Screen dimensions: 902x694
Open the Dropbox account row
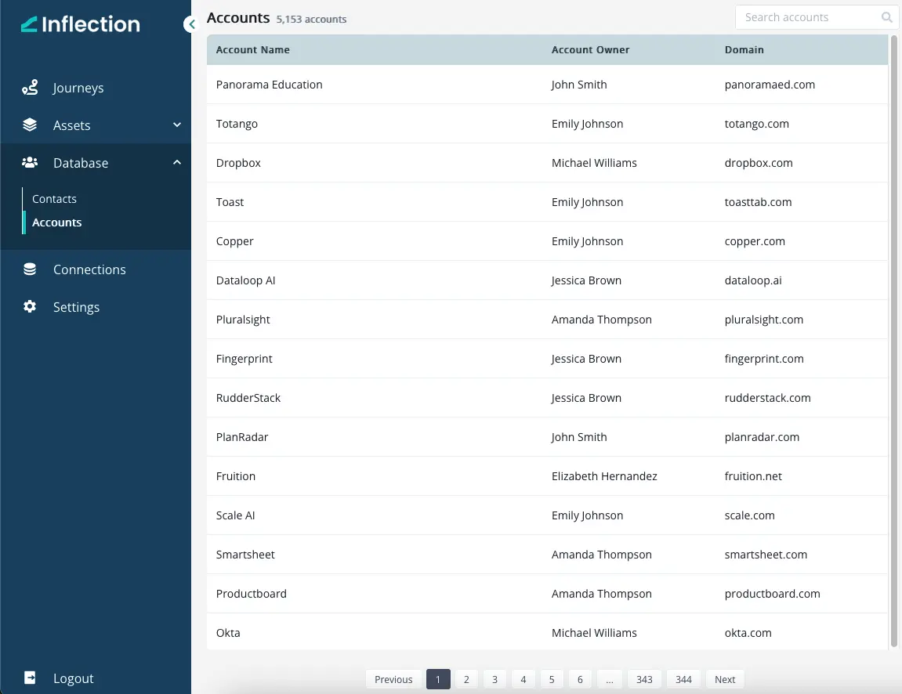click(547, 163)
